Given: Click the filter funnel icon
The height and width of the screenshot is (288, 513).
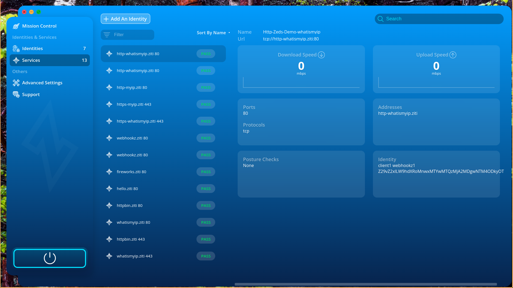Looking at the screenshot, I should click(x=107, y=35).
